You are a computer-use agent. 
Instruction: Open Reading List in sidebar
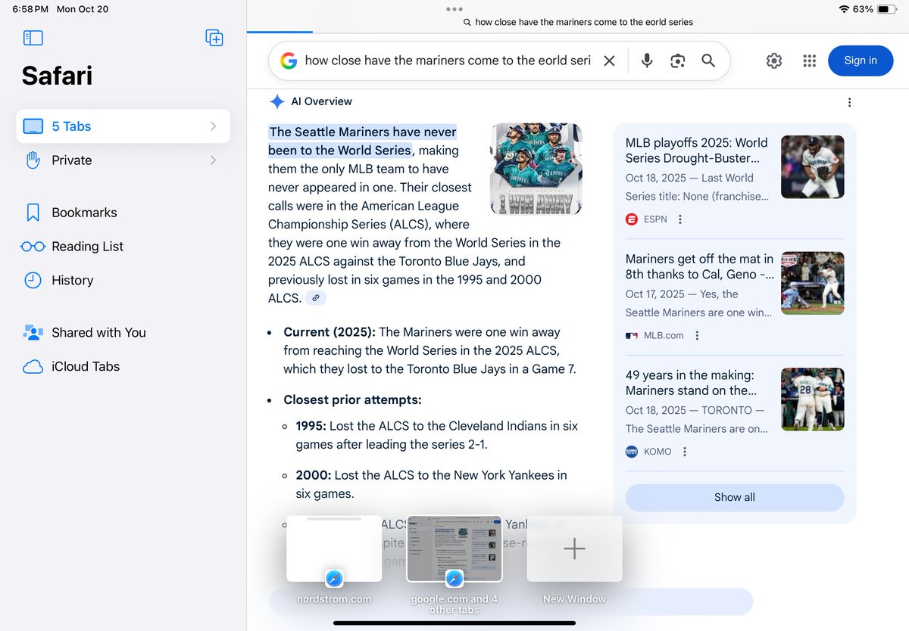[x=87, y=246]
